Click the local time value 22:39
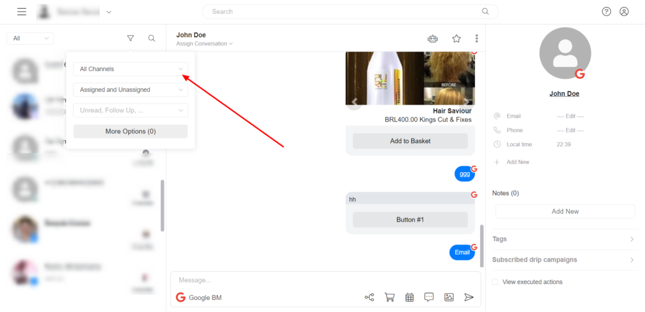Image resolution: width=645 pixels, height=312 pixels. [x=564, y=144]
